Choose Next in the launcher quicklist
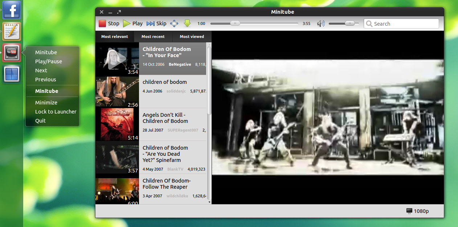458x227 pixels. (41, 70)
